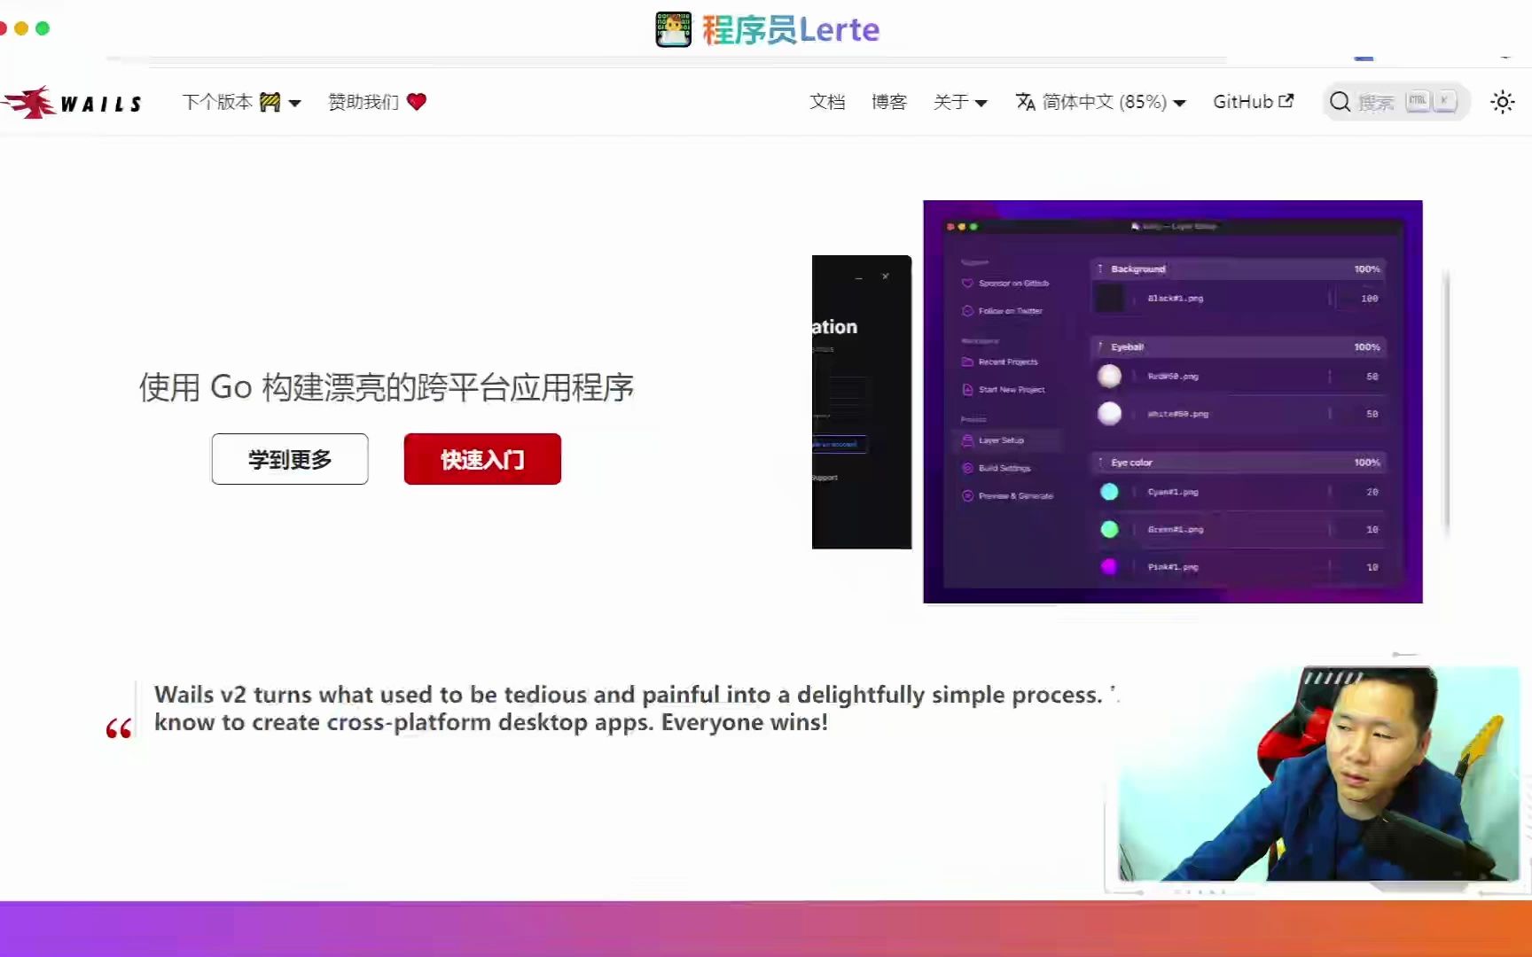
Task: Open the 文档 docs page
Action: click(x=827, y=102)
